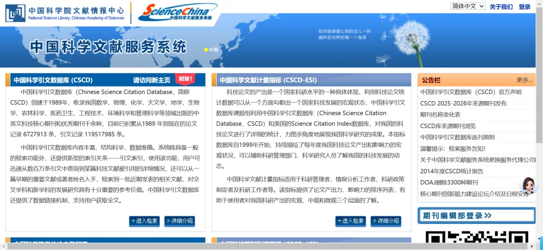Open the 关于我们 link
The image size is (543, 250).
[501, 7]
